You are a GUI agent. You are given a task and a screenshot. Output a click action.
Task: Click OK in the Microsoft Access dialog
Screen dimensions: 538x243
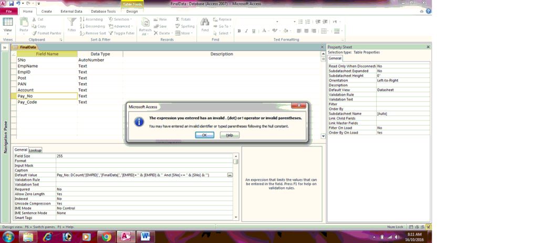click(x=204, y=135)
